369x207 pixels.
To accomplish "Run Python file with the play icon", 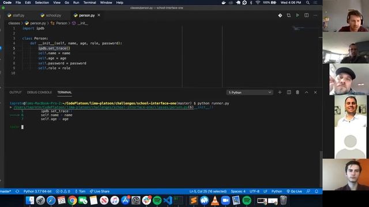I will 298,16.
